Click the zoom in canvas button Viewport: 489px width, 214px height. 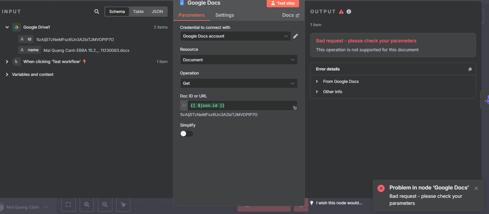pos(87,205)
